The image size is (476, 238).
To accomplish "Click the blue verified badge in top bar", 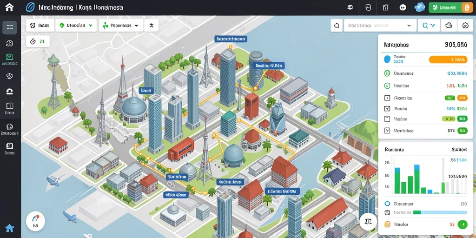I will pyautogui.click(x=420, y=7).
